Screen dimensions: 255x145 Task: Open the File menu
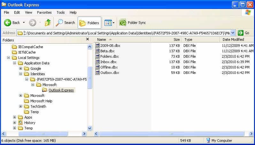[6, 12]
